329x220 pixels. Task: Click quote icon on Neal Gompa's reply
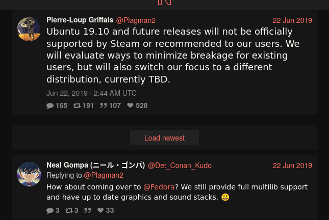point(88,210)
